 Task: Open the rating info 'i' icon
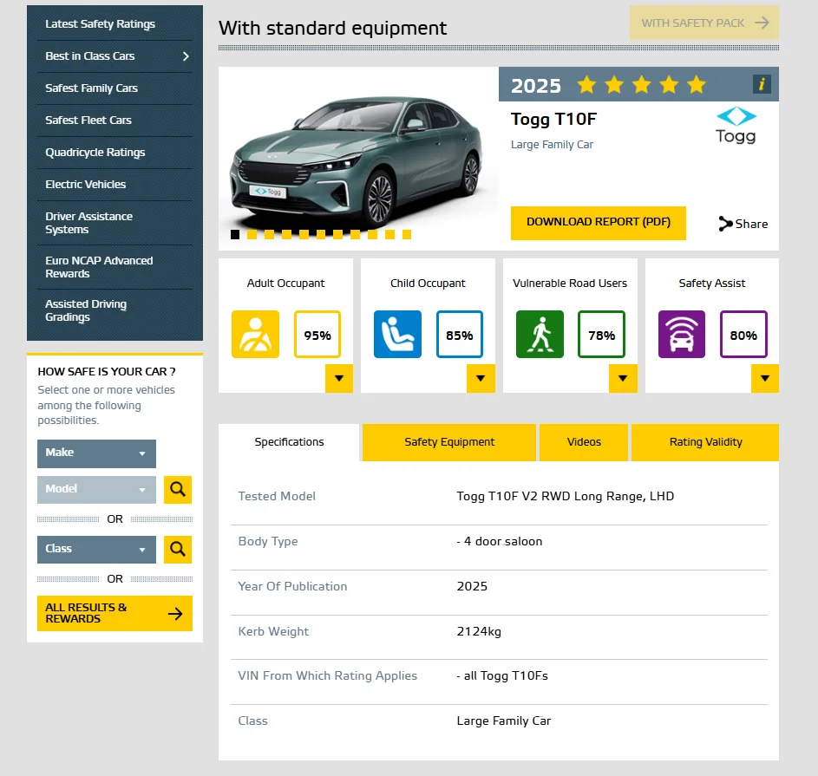tap(762, 84)
